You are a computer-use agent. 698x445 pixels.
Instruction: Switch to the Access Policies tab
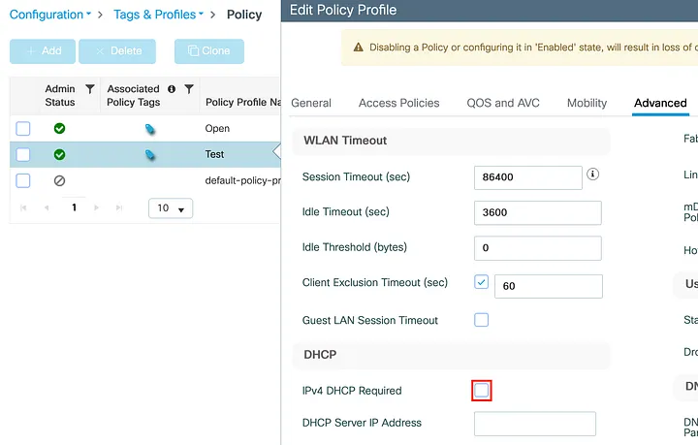398,103
